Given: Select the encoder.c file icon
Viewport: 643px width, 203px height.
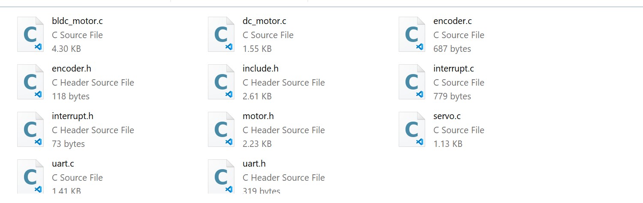Looking at the screenshot, I should click(x=412, y=35).
